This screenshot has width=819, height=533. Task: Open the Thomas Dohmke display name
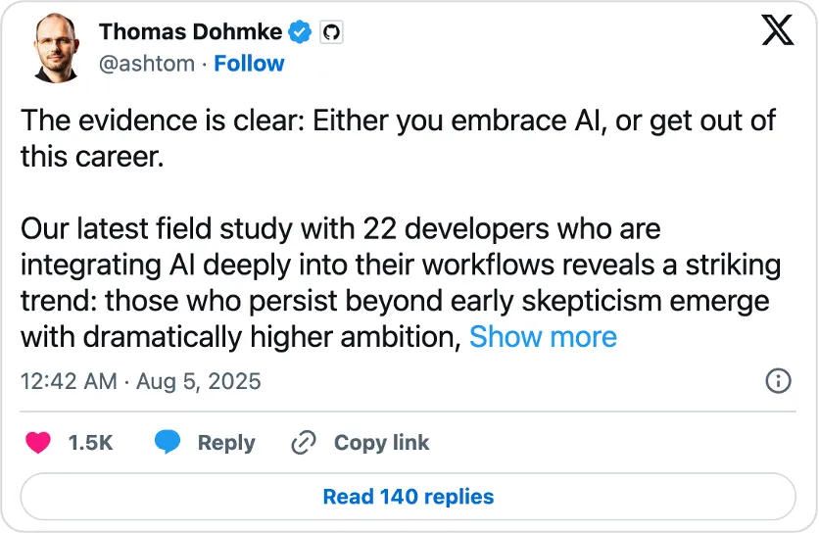(191, 32)
